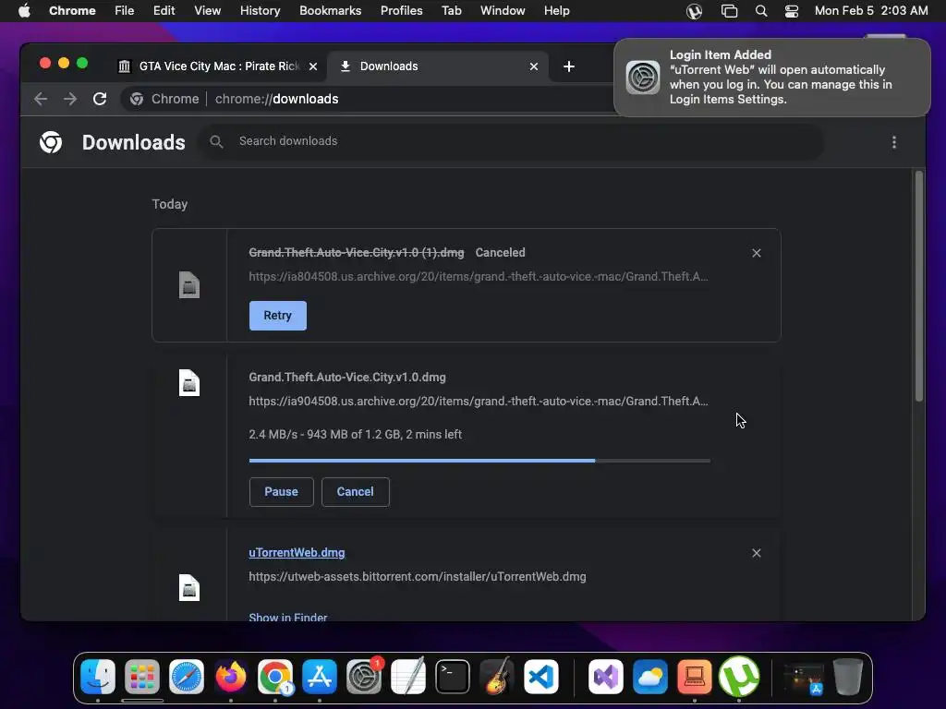946x709 pixels.
Task: Open the Apple menu
Action: [24, 11]
